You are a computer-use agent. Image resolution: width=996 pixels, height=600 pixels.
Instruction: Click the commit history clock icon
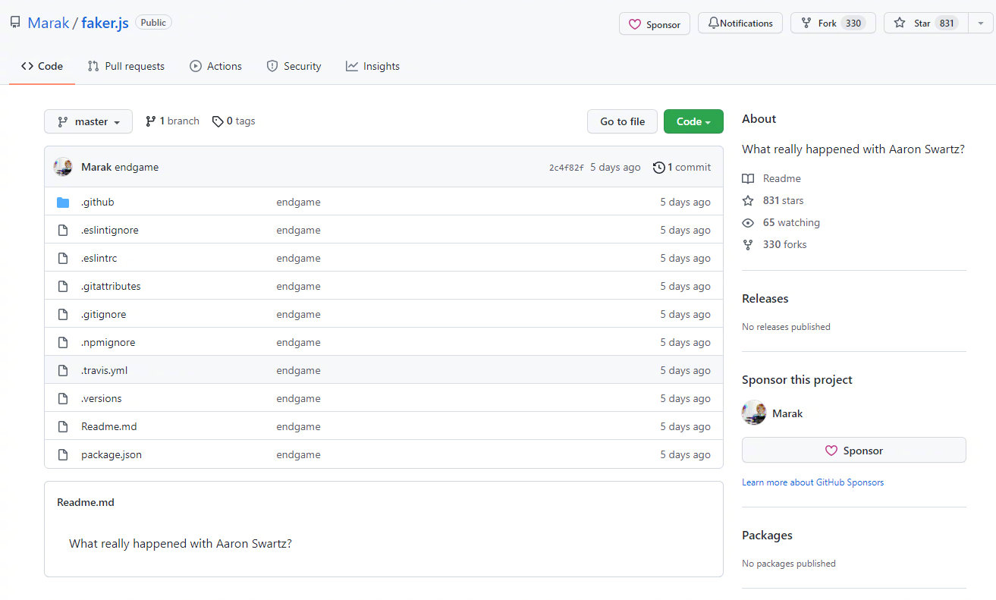[658, 167]
